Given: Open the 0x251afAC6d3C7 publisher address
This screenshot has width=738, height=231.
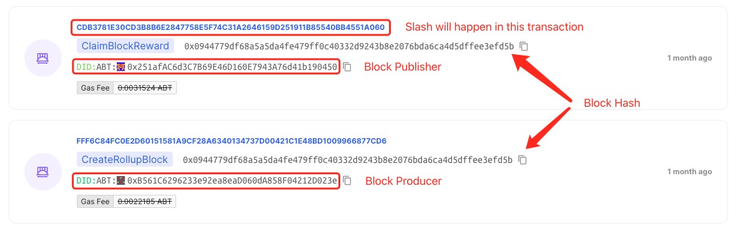Looking at the screenshot, I should (232, 67).
